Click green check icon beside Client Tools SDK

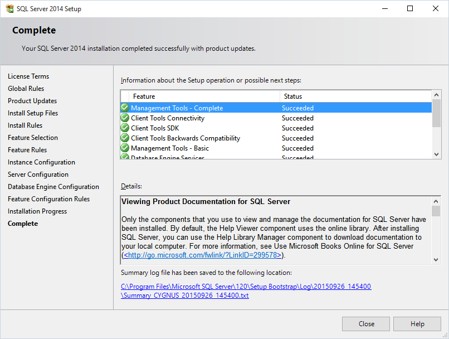click(x=125, y=128)
